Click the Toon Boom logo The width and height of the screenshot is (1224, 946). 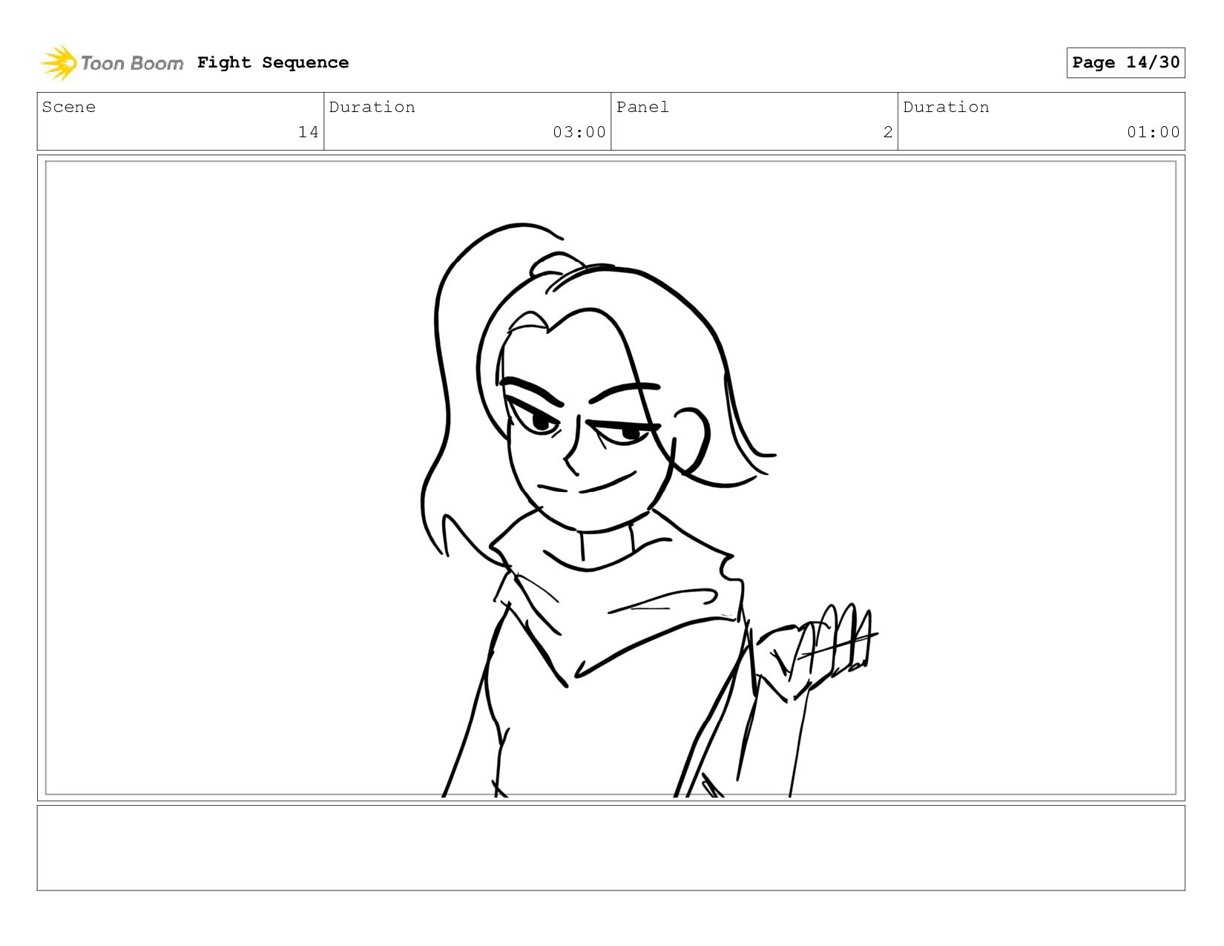pos(111,63)
